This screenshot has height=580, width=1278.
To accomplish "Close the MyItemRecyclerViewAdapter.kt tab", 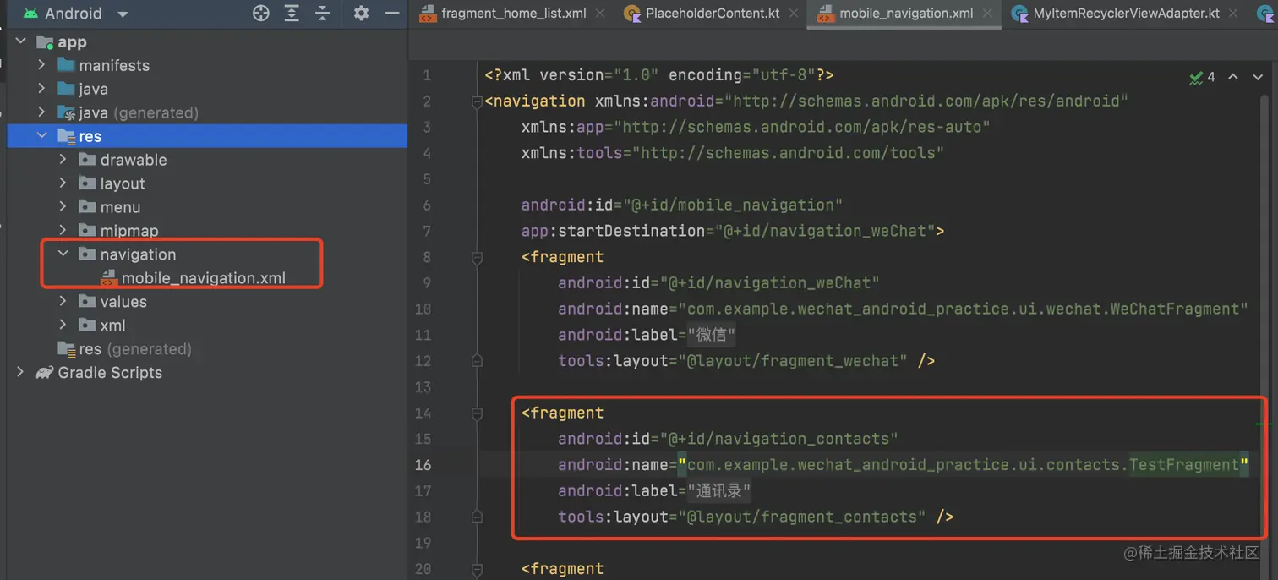I will tap(1234, 14).
